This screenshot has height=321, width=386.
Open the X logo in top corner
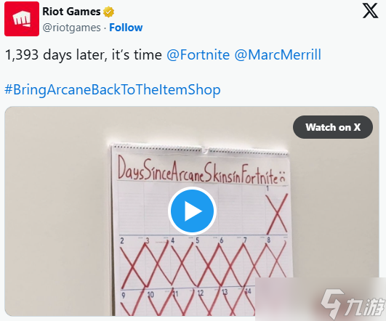click(370, 11)
